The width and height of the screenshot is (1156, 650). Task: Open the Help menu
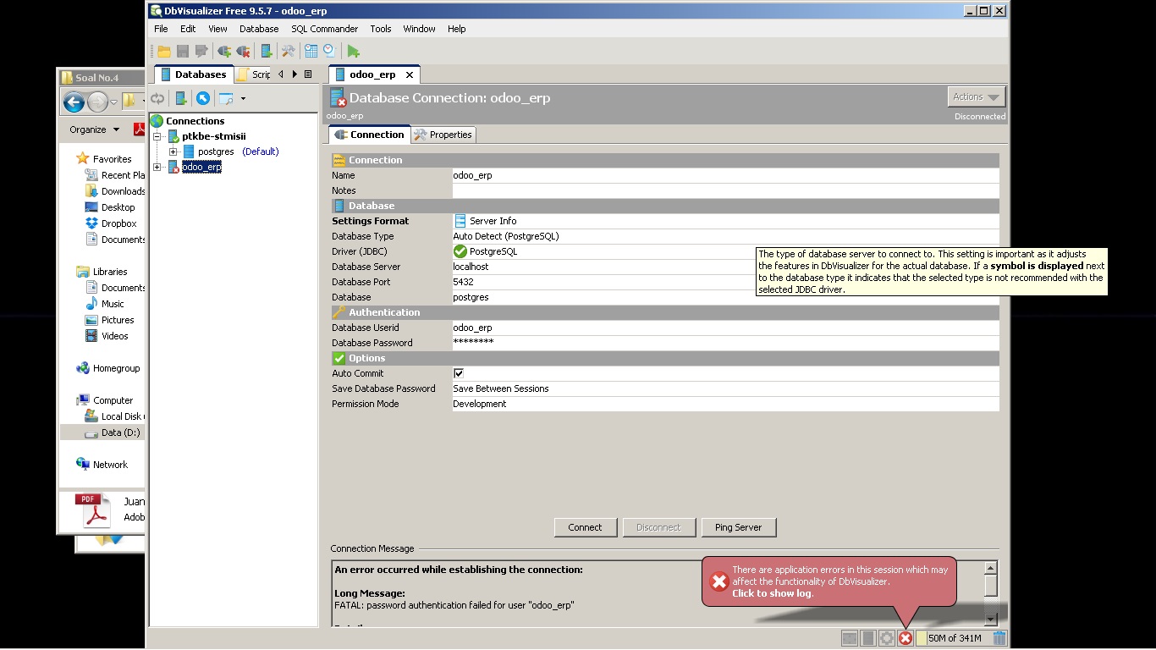[457, 29]
